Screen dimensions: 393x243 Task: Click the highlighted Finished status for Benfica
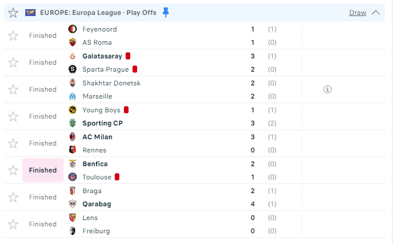(43, 170)
